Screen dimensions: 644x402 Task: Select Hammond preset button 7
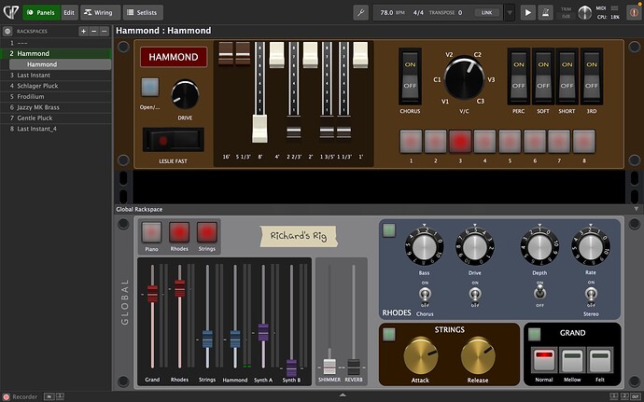559,141
